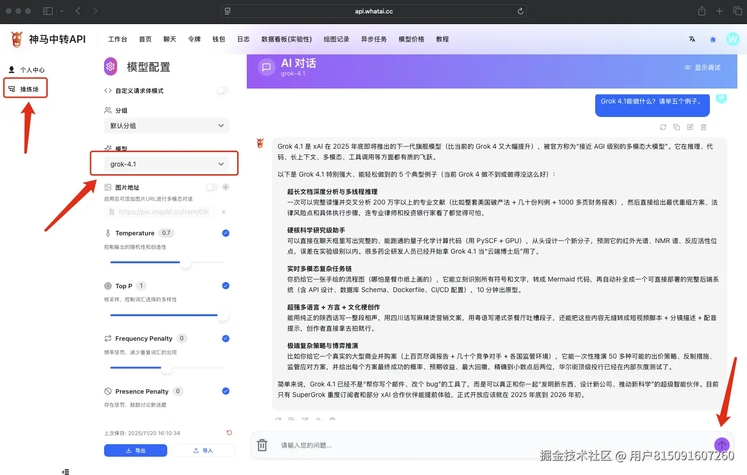This screenshot has width=747, height=475.
Task: Expand the browser sidebar dropdown chevron
Action: tap(62, 11)
